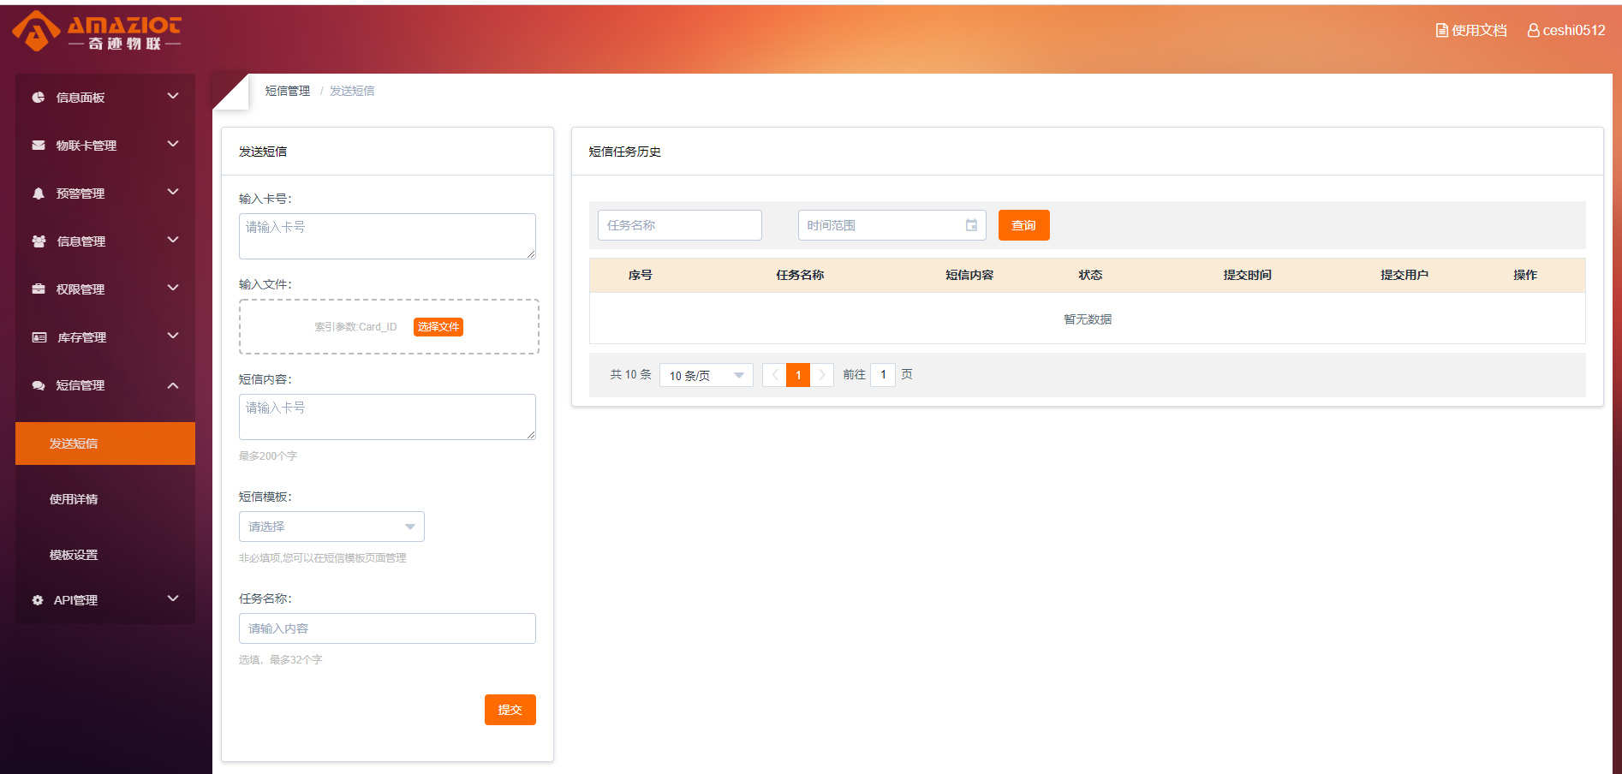1622x774 pixels.
Task: Click the user icon beside ceshi0512
Action: (x=1533, y=30)
